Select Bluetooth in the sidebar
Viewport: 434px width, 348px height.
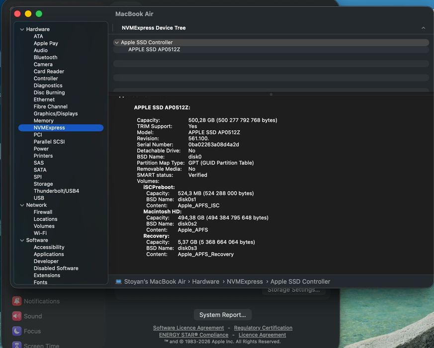pyautogui.click(x=45, y=57)
